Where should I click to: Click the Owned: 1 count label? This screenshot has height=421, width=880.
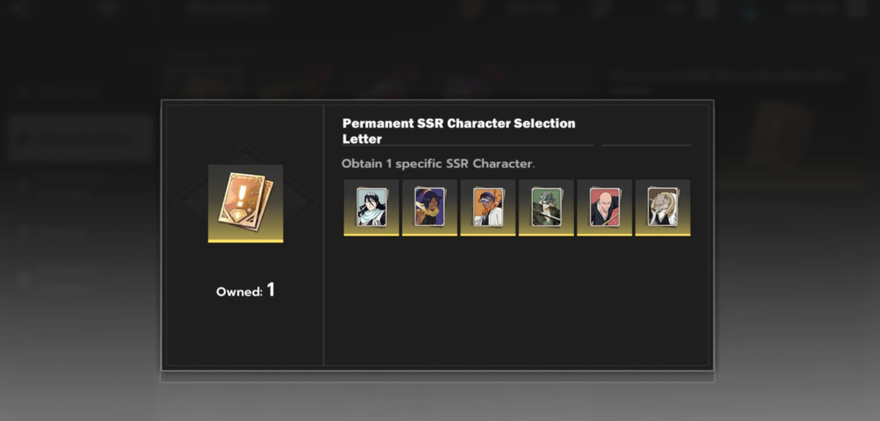point(245,291)
